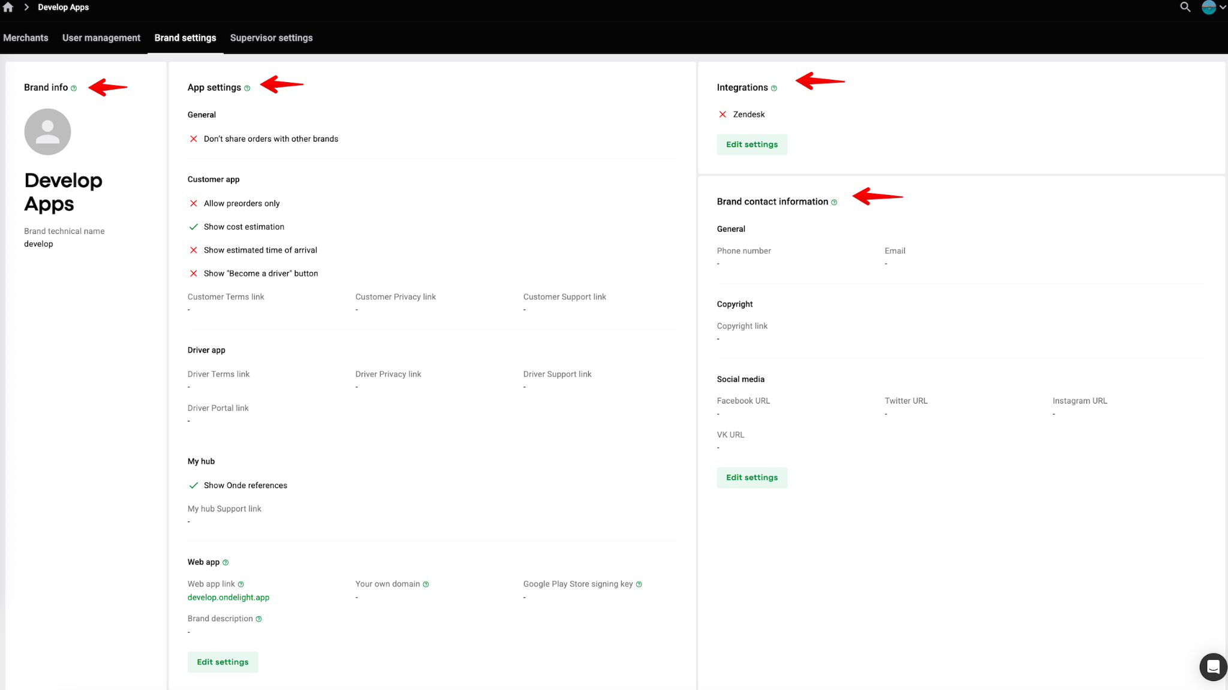Switch to the Merchants tab

click(26, 38)
